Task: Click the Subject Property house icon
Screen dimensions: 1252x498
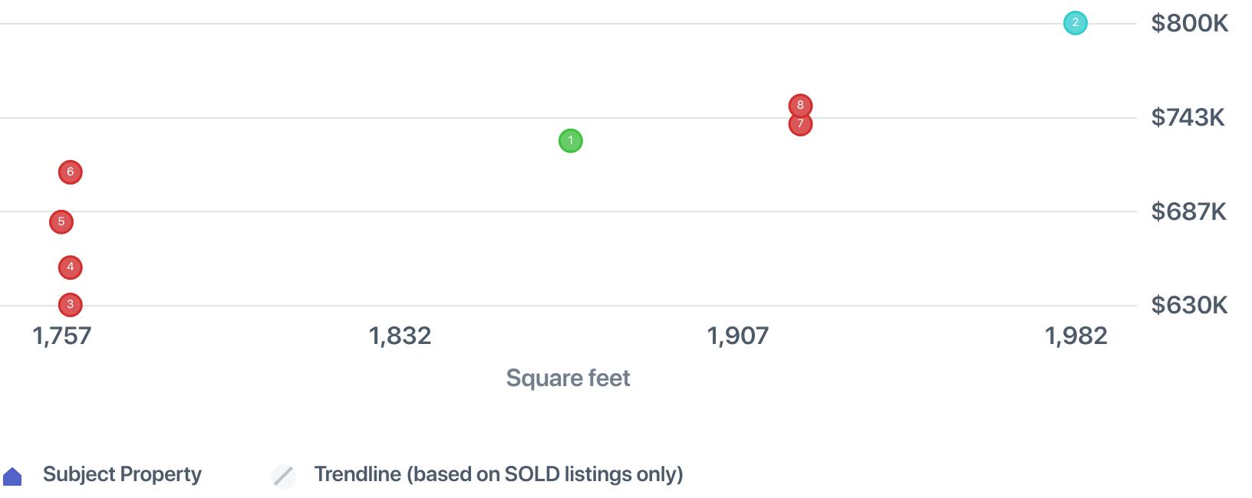Action: point(13,477)
